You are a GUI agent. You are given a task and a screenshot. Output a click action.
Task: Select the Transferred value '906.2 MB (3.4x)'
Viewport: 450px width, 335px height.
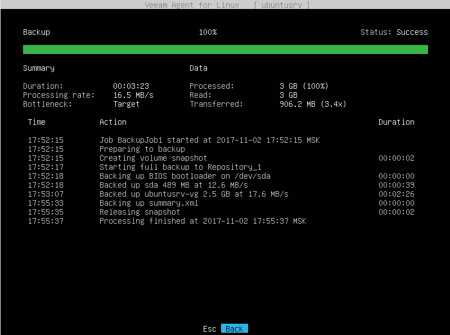coord(313,104)
